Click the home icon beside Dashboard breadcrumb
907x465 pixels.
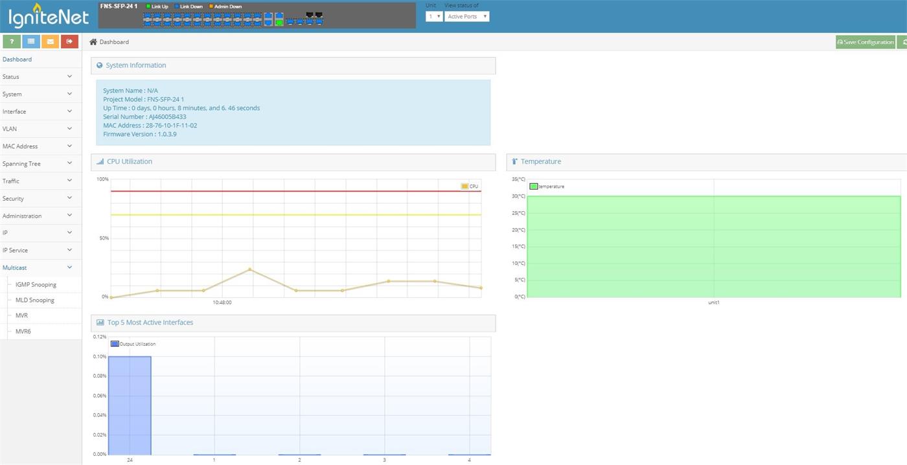[93, 42]
